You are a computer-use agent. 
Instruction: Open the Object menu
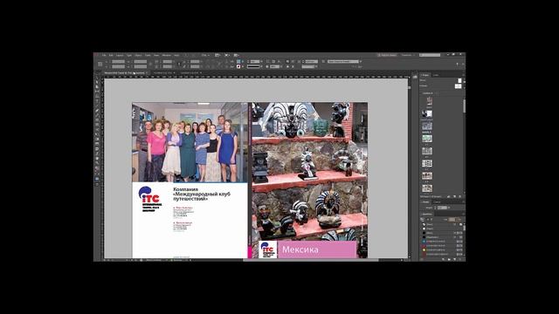coord(138,55)
